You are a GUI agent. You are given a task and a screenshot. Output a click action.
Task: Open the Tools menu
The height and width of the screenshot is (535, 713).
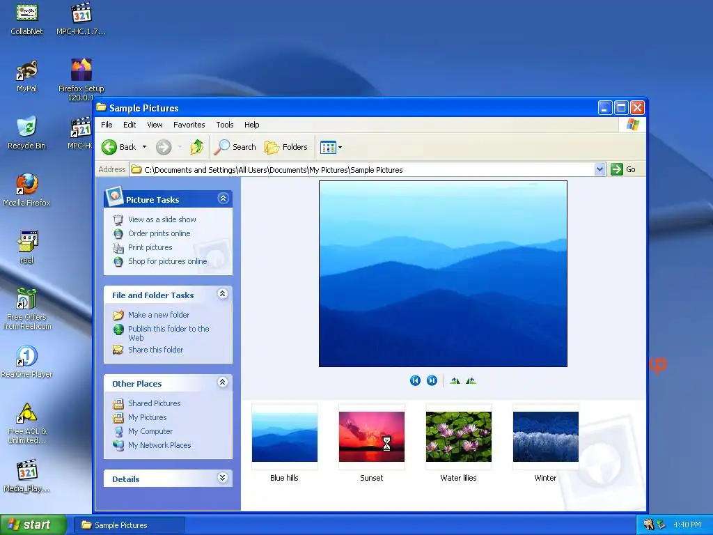225,125
